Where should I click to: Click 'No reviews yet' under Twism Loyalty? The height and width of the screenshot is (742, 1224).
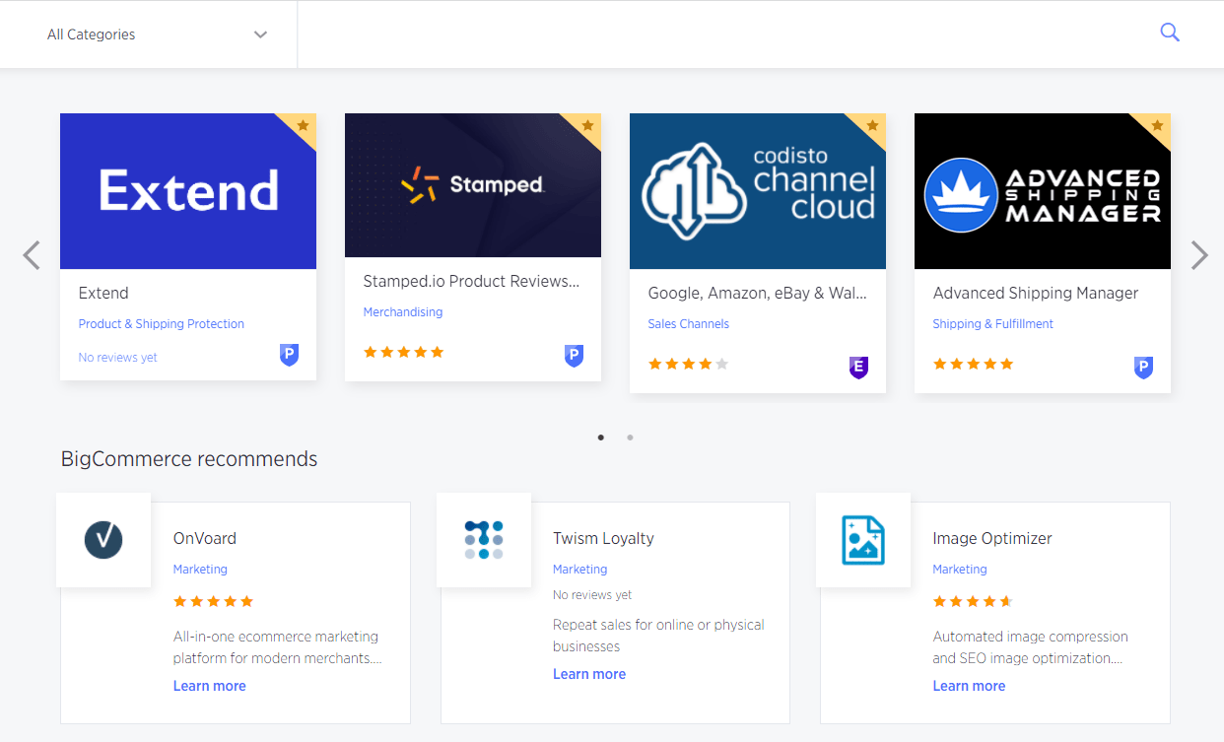(592, 595)
